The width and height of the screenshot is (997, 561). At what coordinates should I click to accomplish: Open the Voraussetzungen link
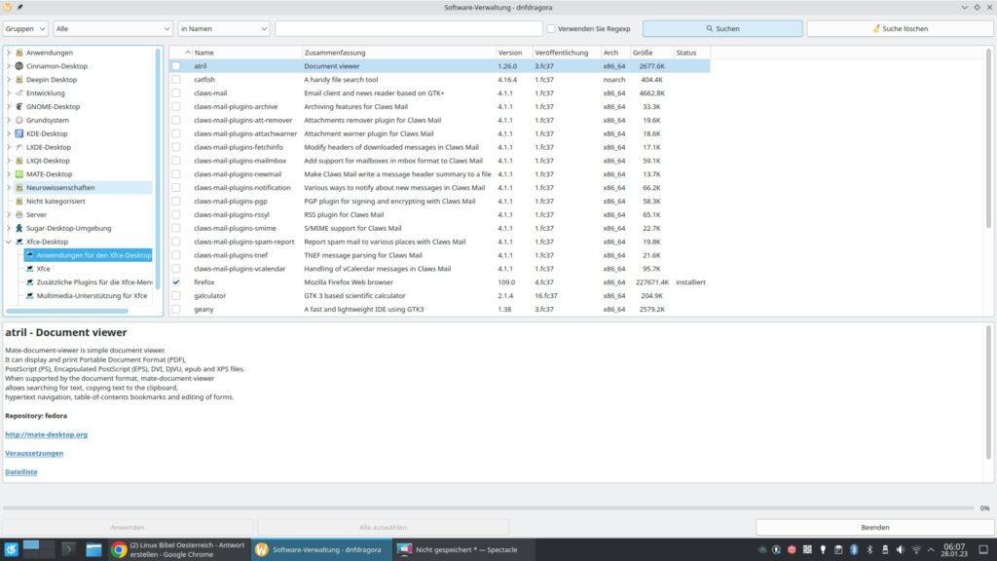(34, 454)
